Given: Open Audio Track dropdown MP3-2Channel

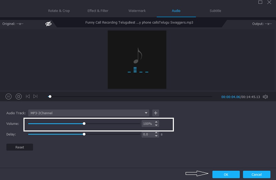Looking at the screenshot, I should pyautogui.click(x=89, y=113).
